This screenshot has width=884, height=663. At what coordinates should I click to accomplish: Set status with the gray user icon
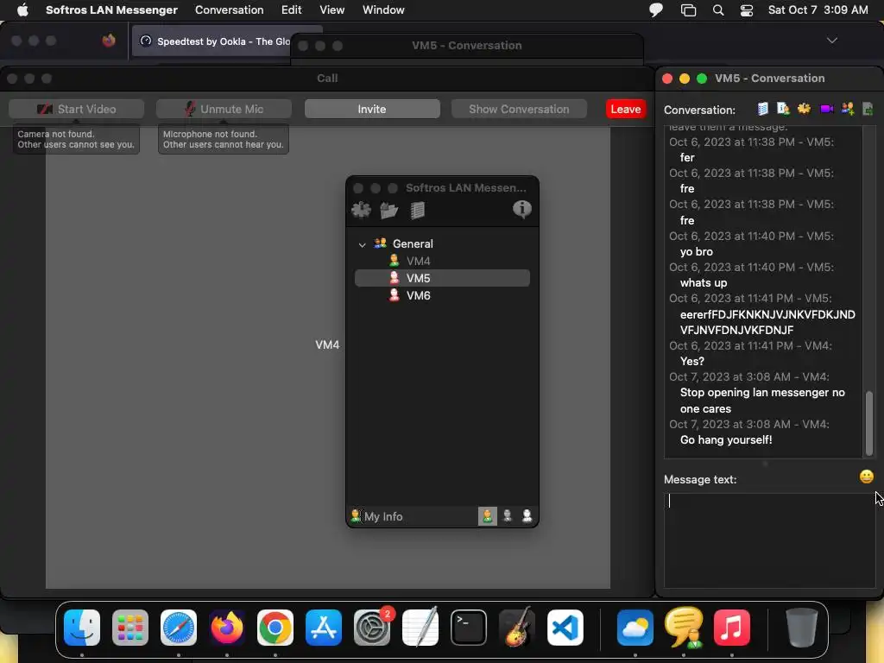click(x=508, y=516)
